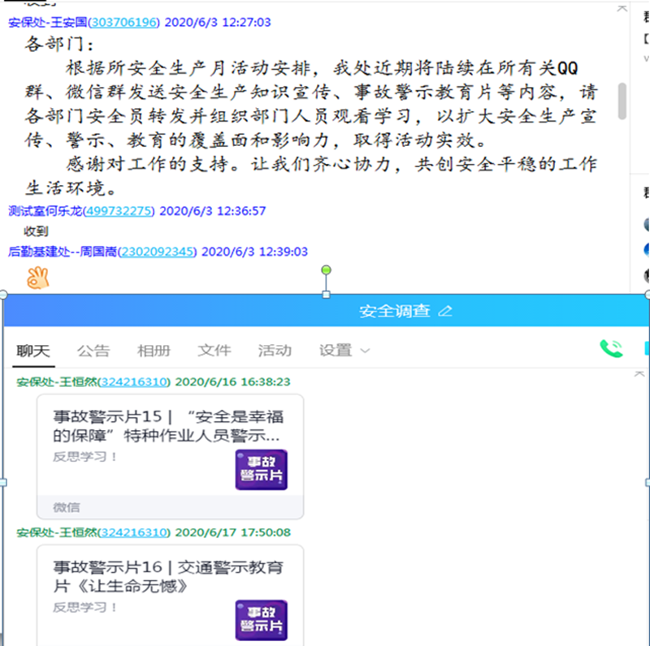Click the green rotation handle above the image
The image size is (650, 646).
click(326, 269)
